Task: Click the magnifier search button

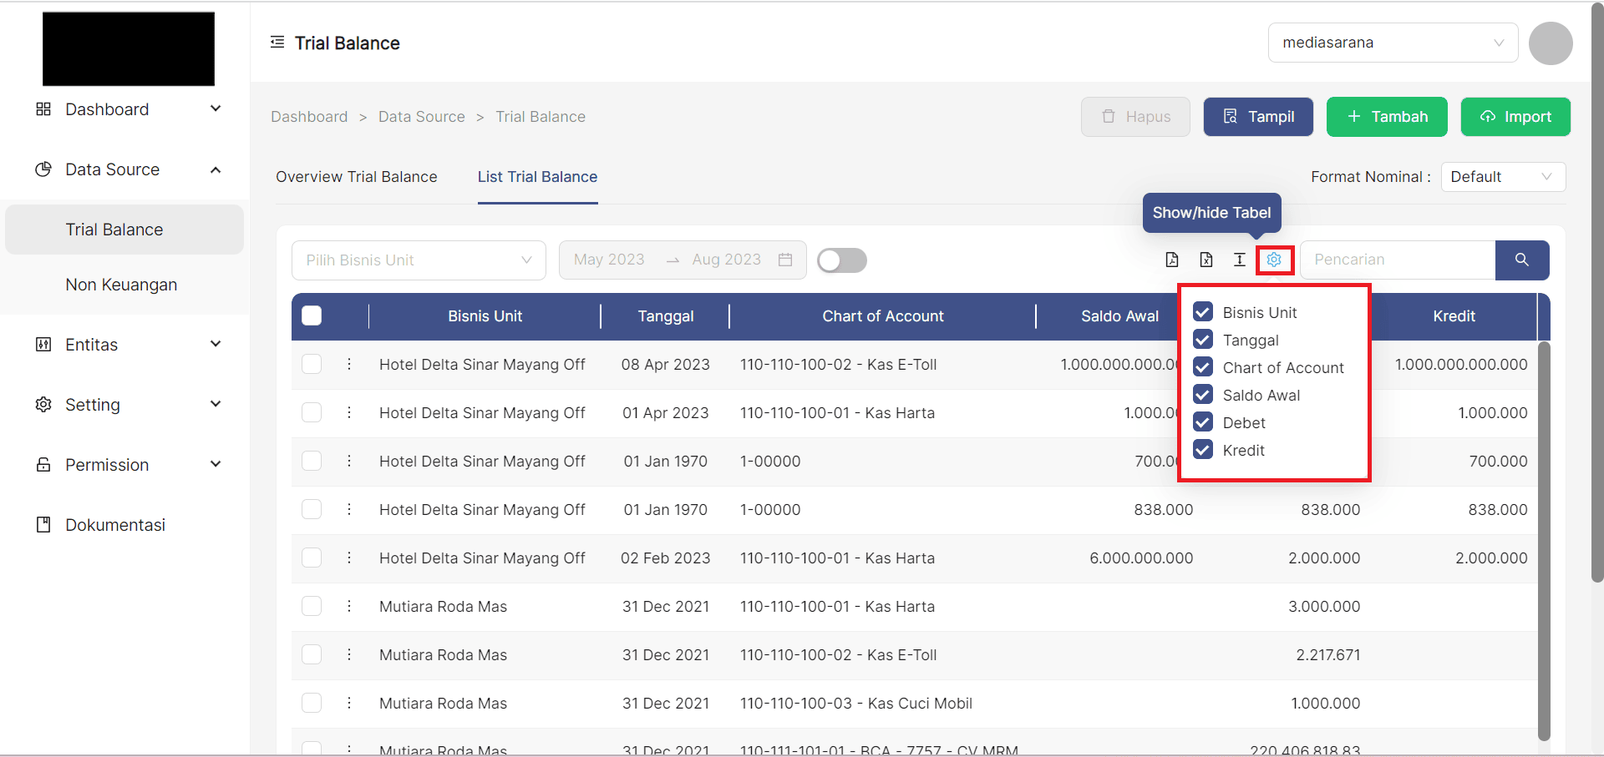Action: point(1521,260)
